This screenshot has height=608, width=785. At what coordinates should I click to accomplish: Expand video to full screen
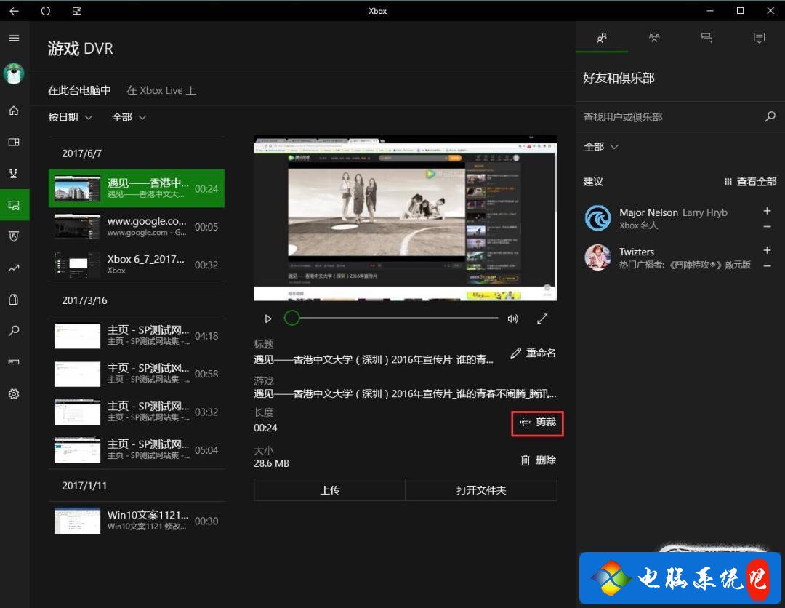point(542,319)
